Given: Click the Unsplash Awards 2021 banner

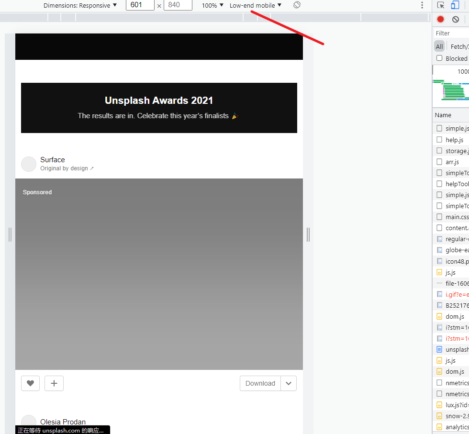Looking at the screenshot, I should point(159,108).
